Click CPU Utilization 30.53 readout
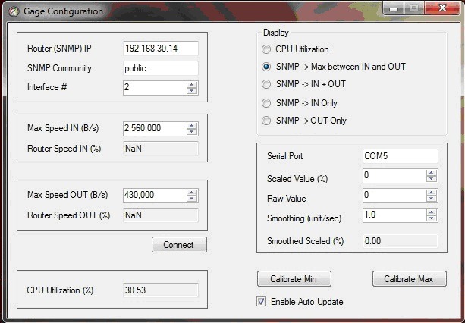The width and height of the screenshot is (465, 323). (x=161, y=290)
